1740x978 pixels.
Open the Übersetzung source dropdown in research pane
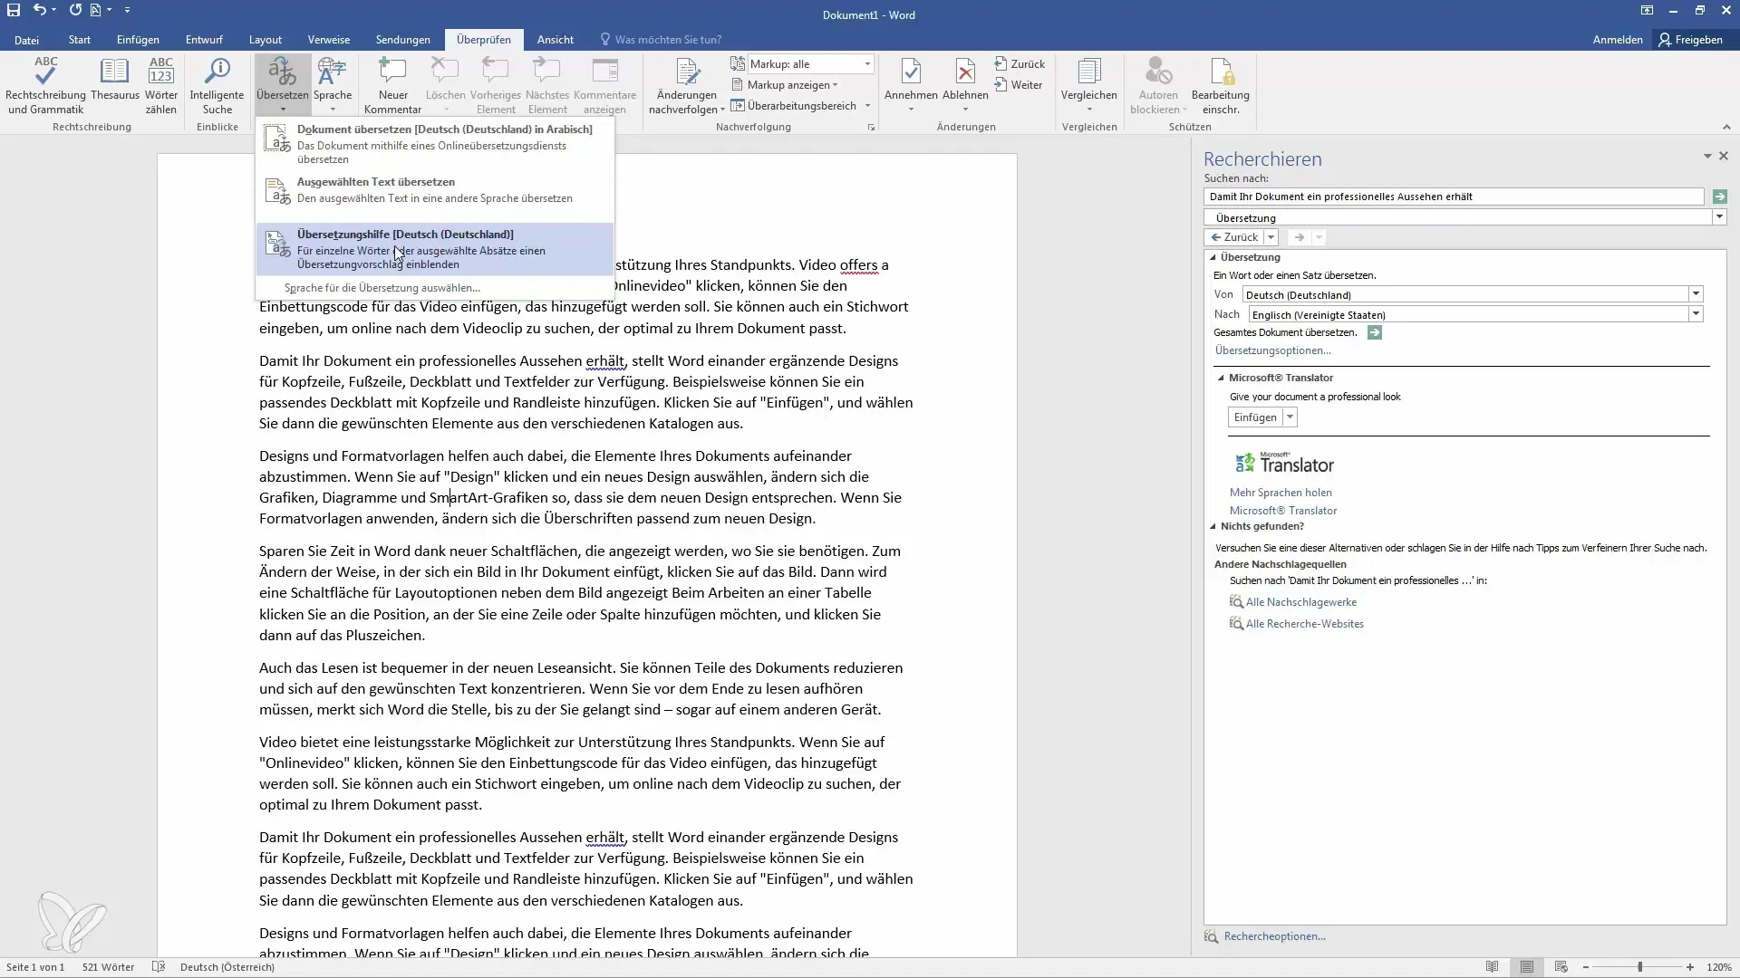click(1718, 217)
